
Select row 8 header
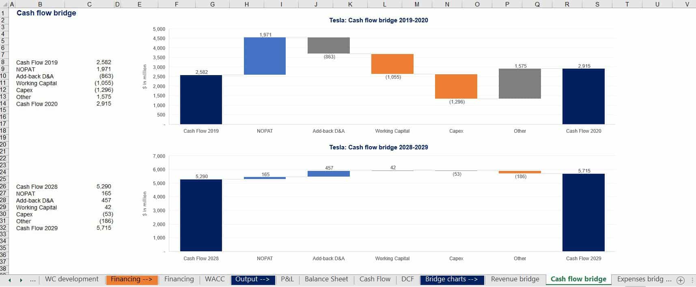click(4, 62)
